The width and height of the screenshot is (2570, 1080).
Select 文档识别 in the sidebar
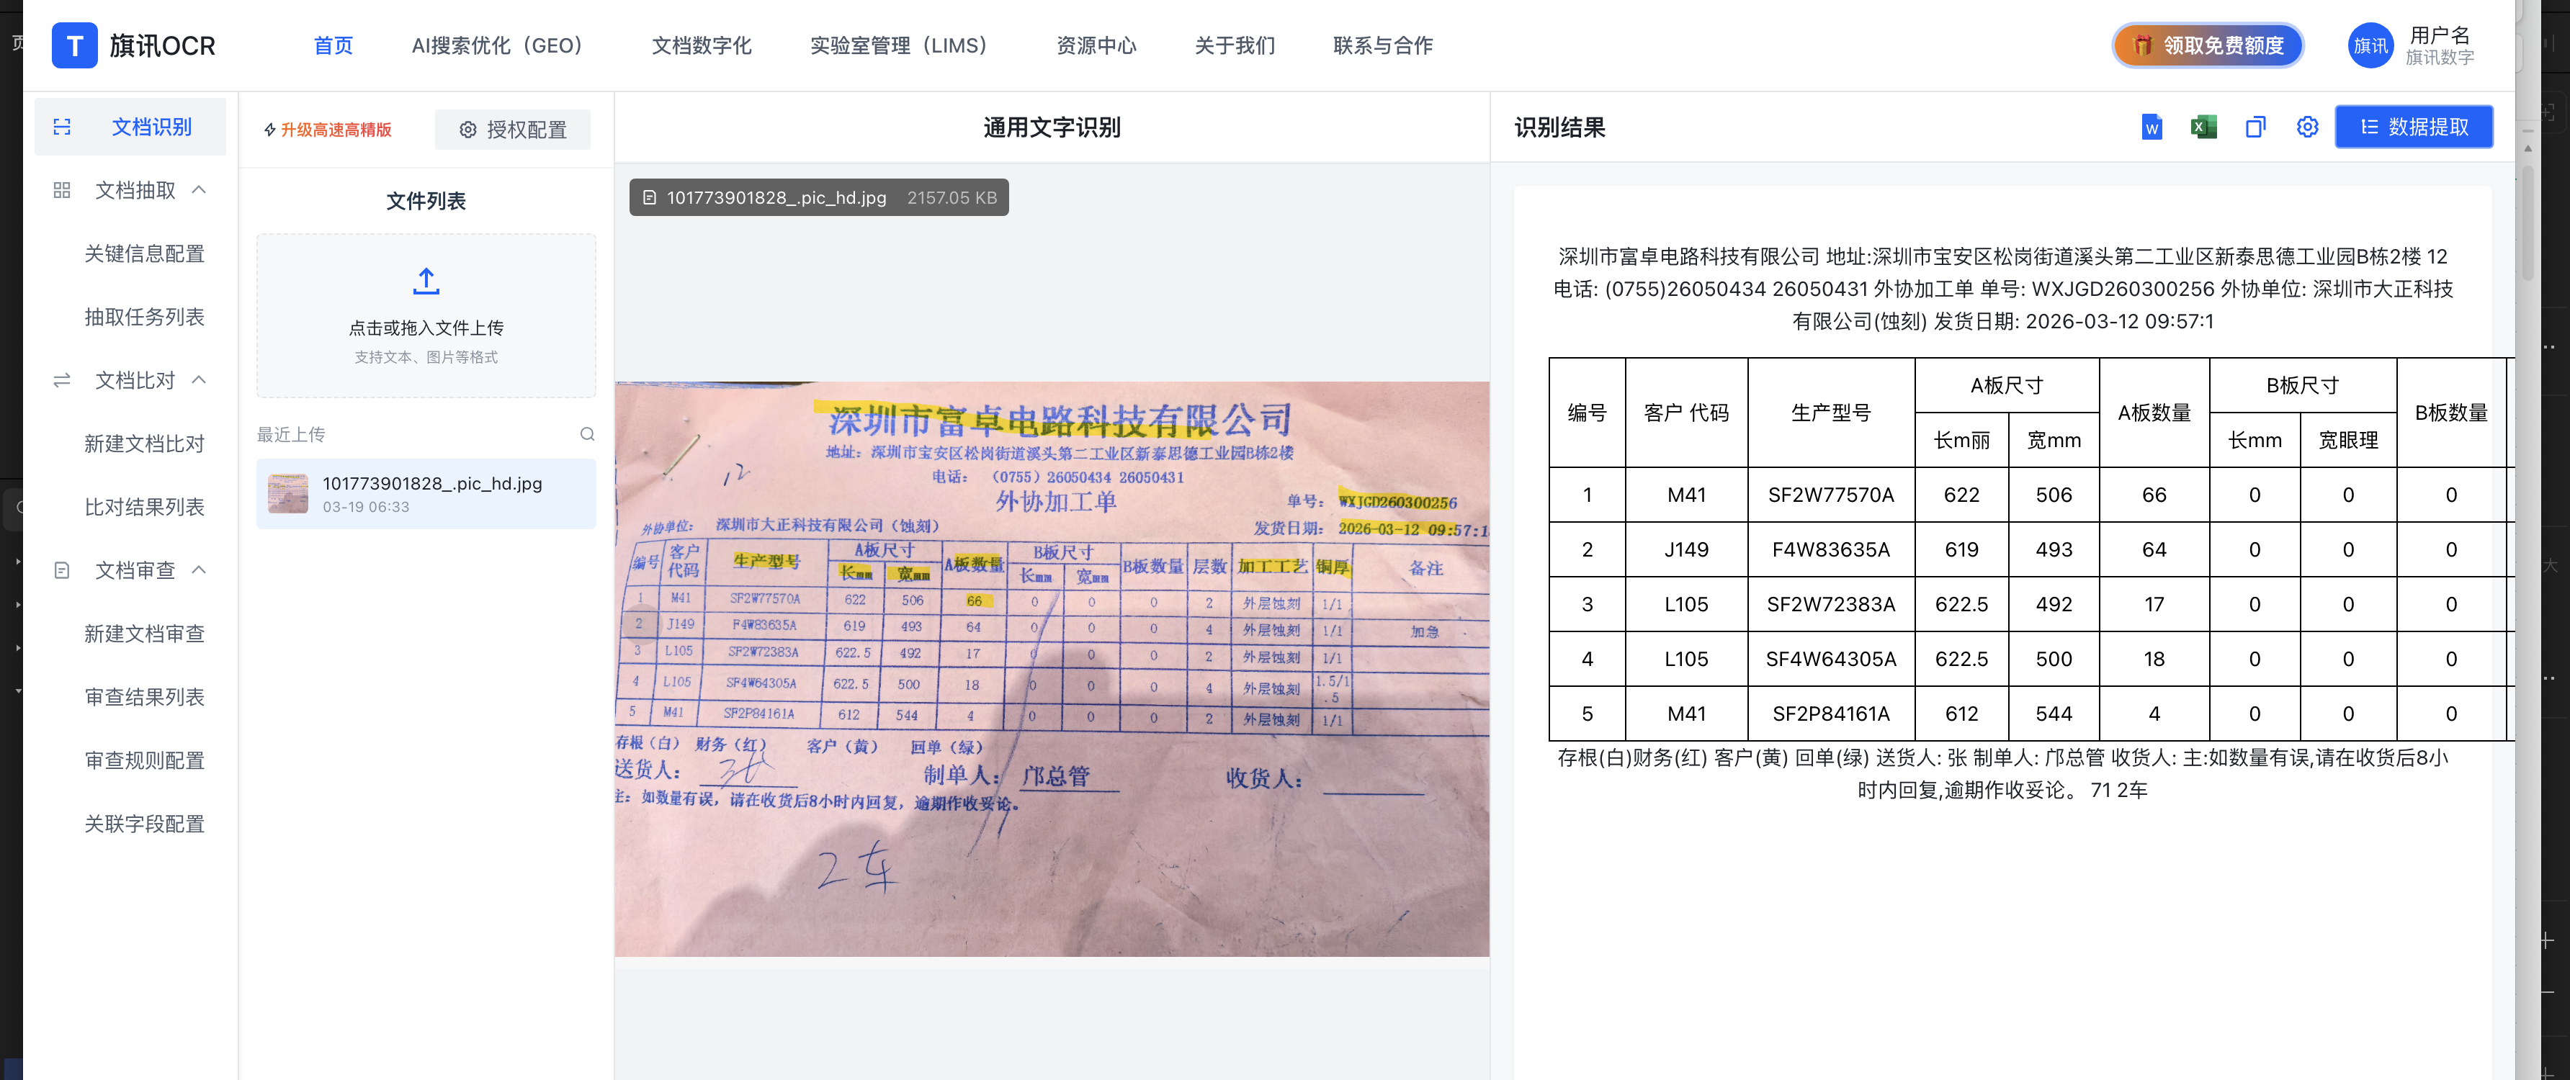point(151,127)
